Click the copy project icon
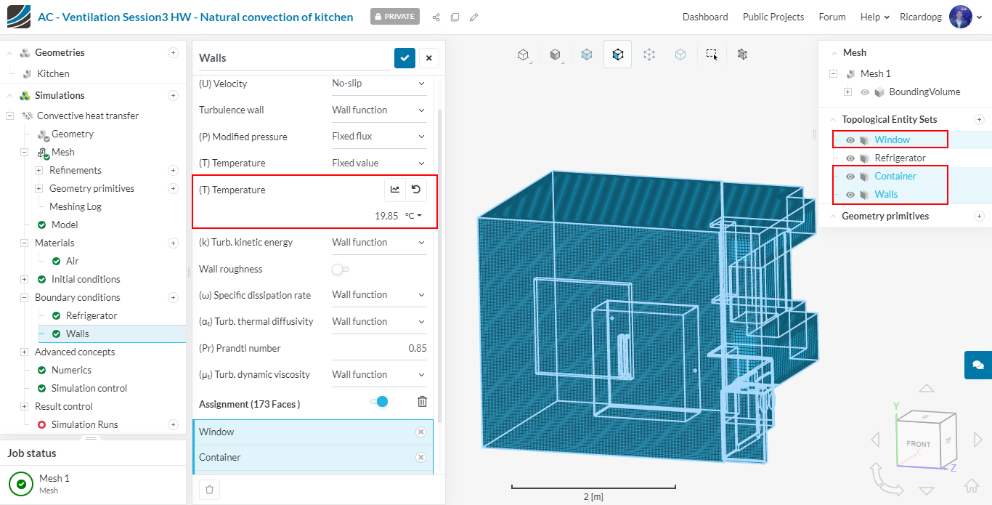Screen dimensions: 992x505 point(455,17)
